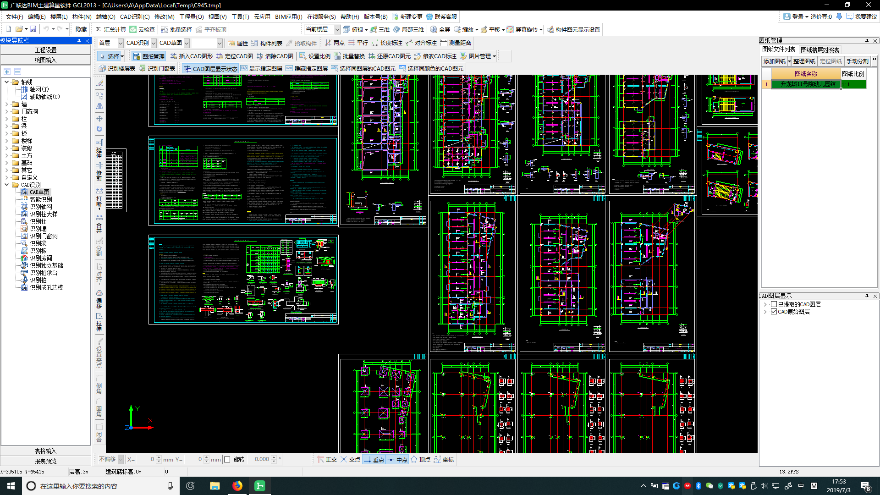Image resolution: width=880 pixels, height=495 pixels.
Task: Open 图纸管理 tool
Action: (x=149, y=56)
